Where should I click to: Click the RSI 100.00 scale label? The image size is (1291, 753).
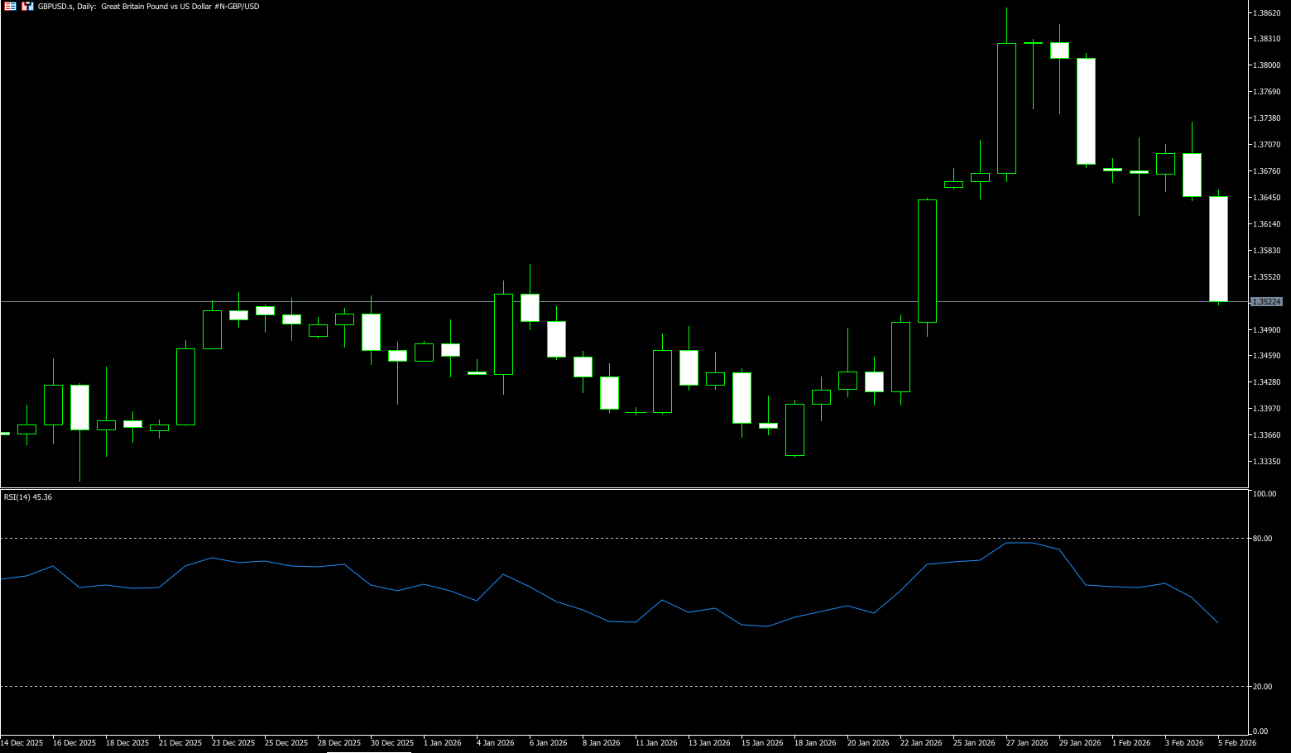(x=1264, y=494)
